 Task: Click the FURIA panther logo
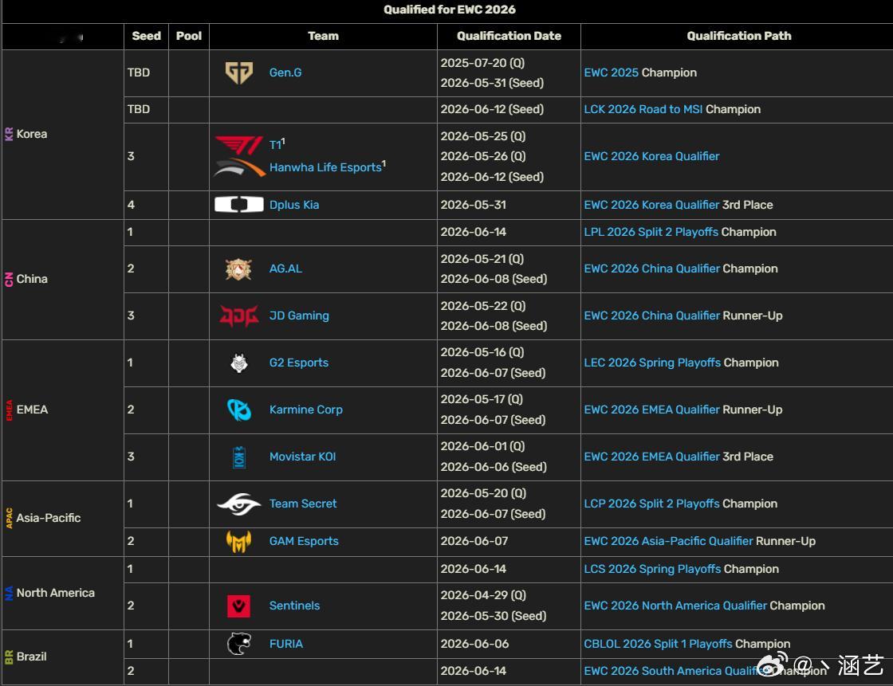point(238,644)
